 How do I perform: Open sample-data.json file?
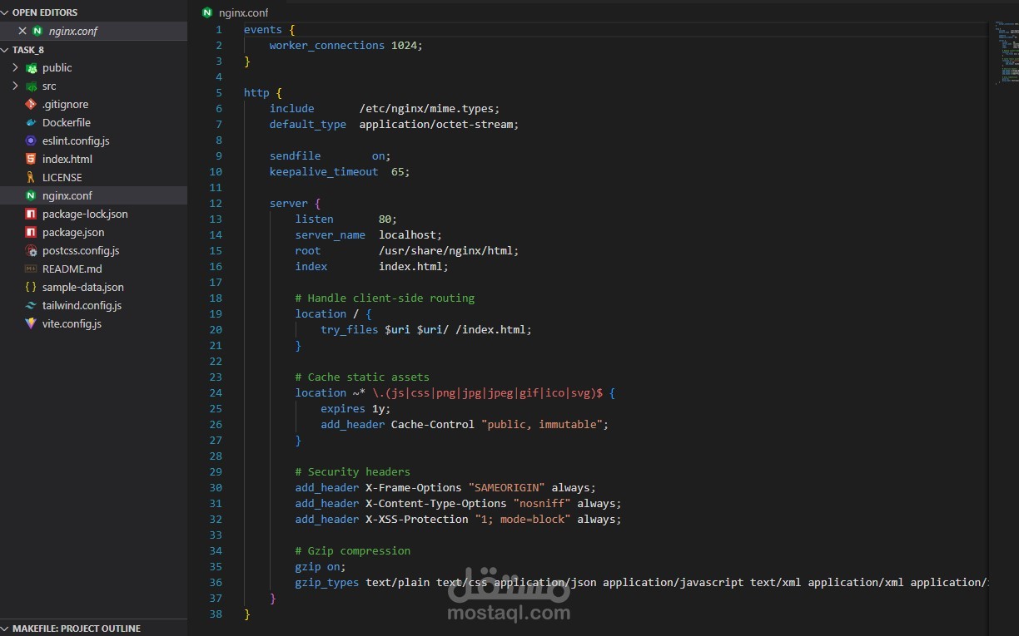click(82, 287)
